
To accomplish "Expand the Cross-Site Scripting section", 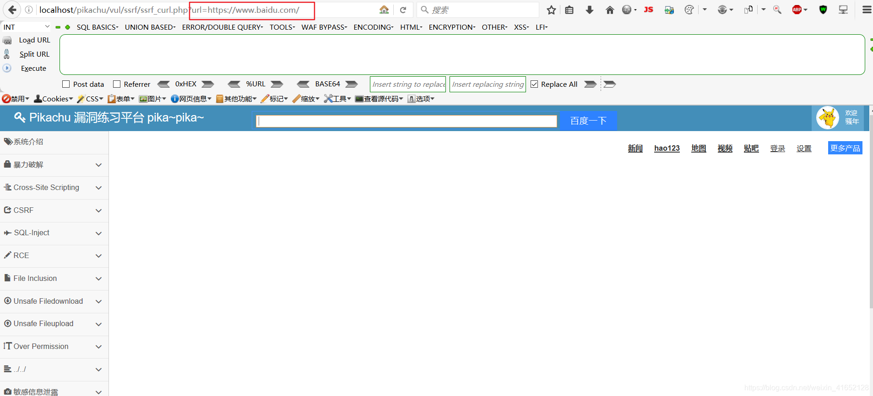I will [54, 188].
